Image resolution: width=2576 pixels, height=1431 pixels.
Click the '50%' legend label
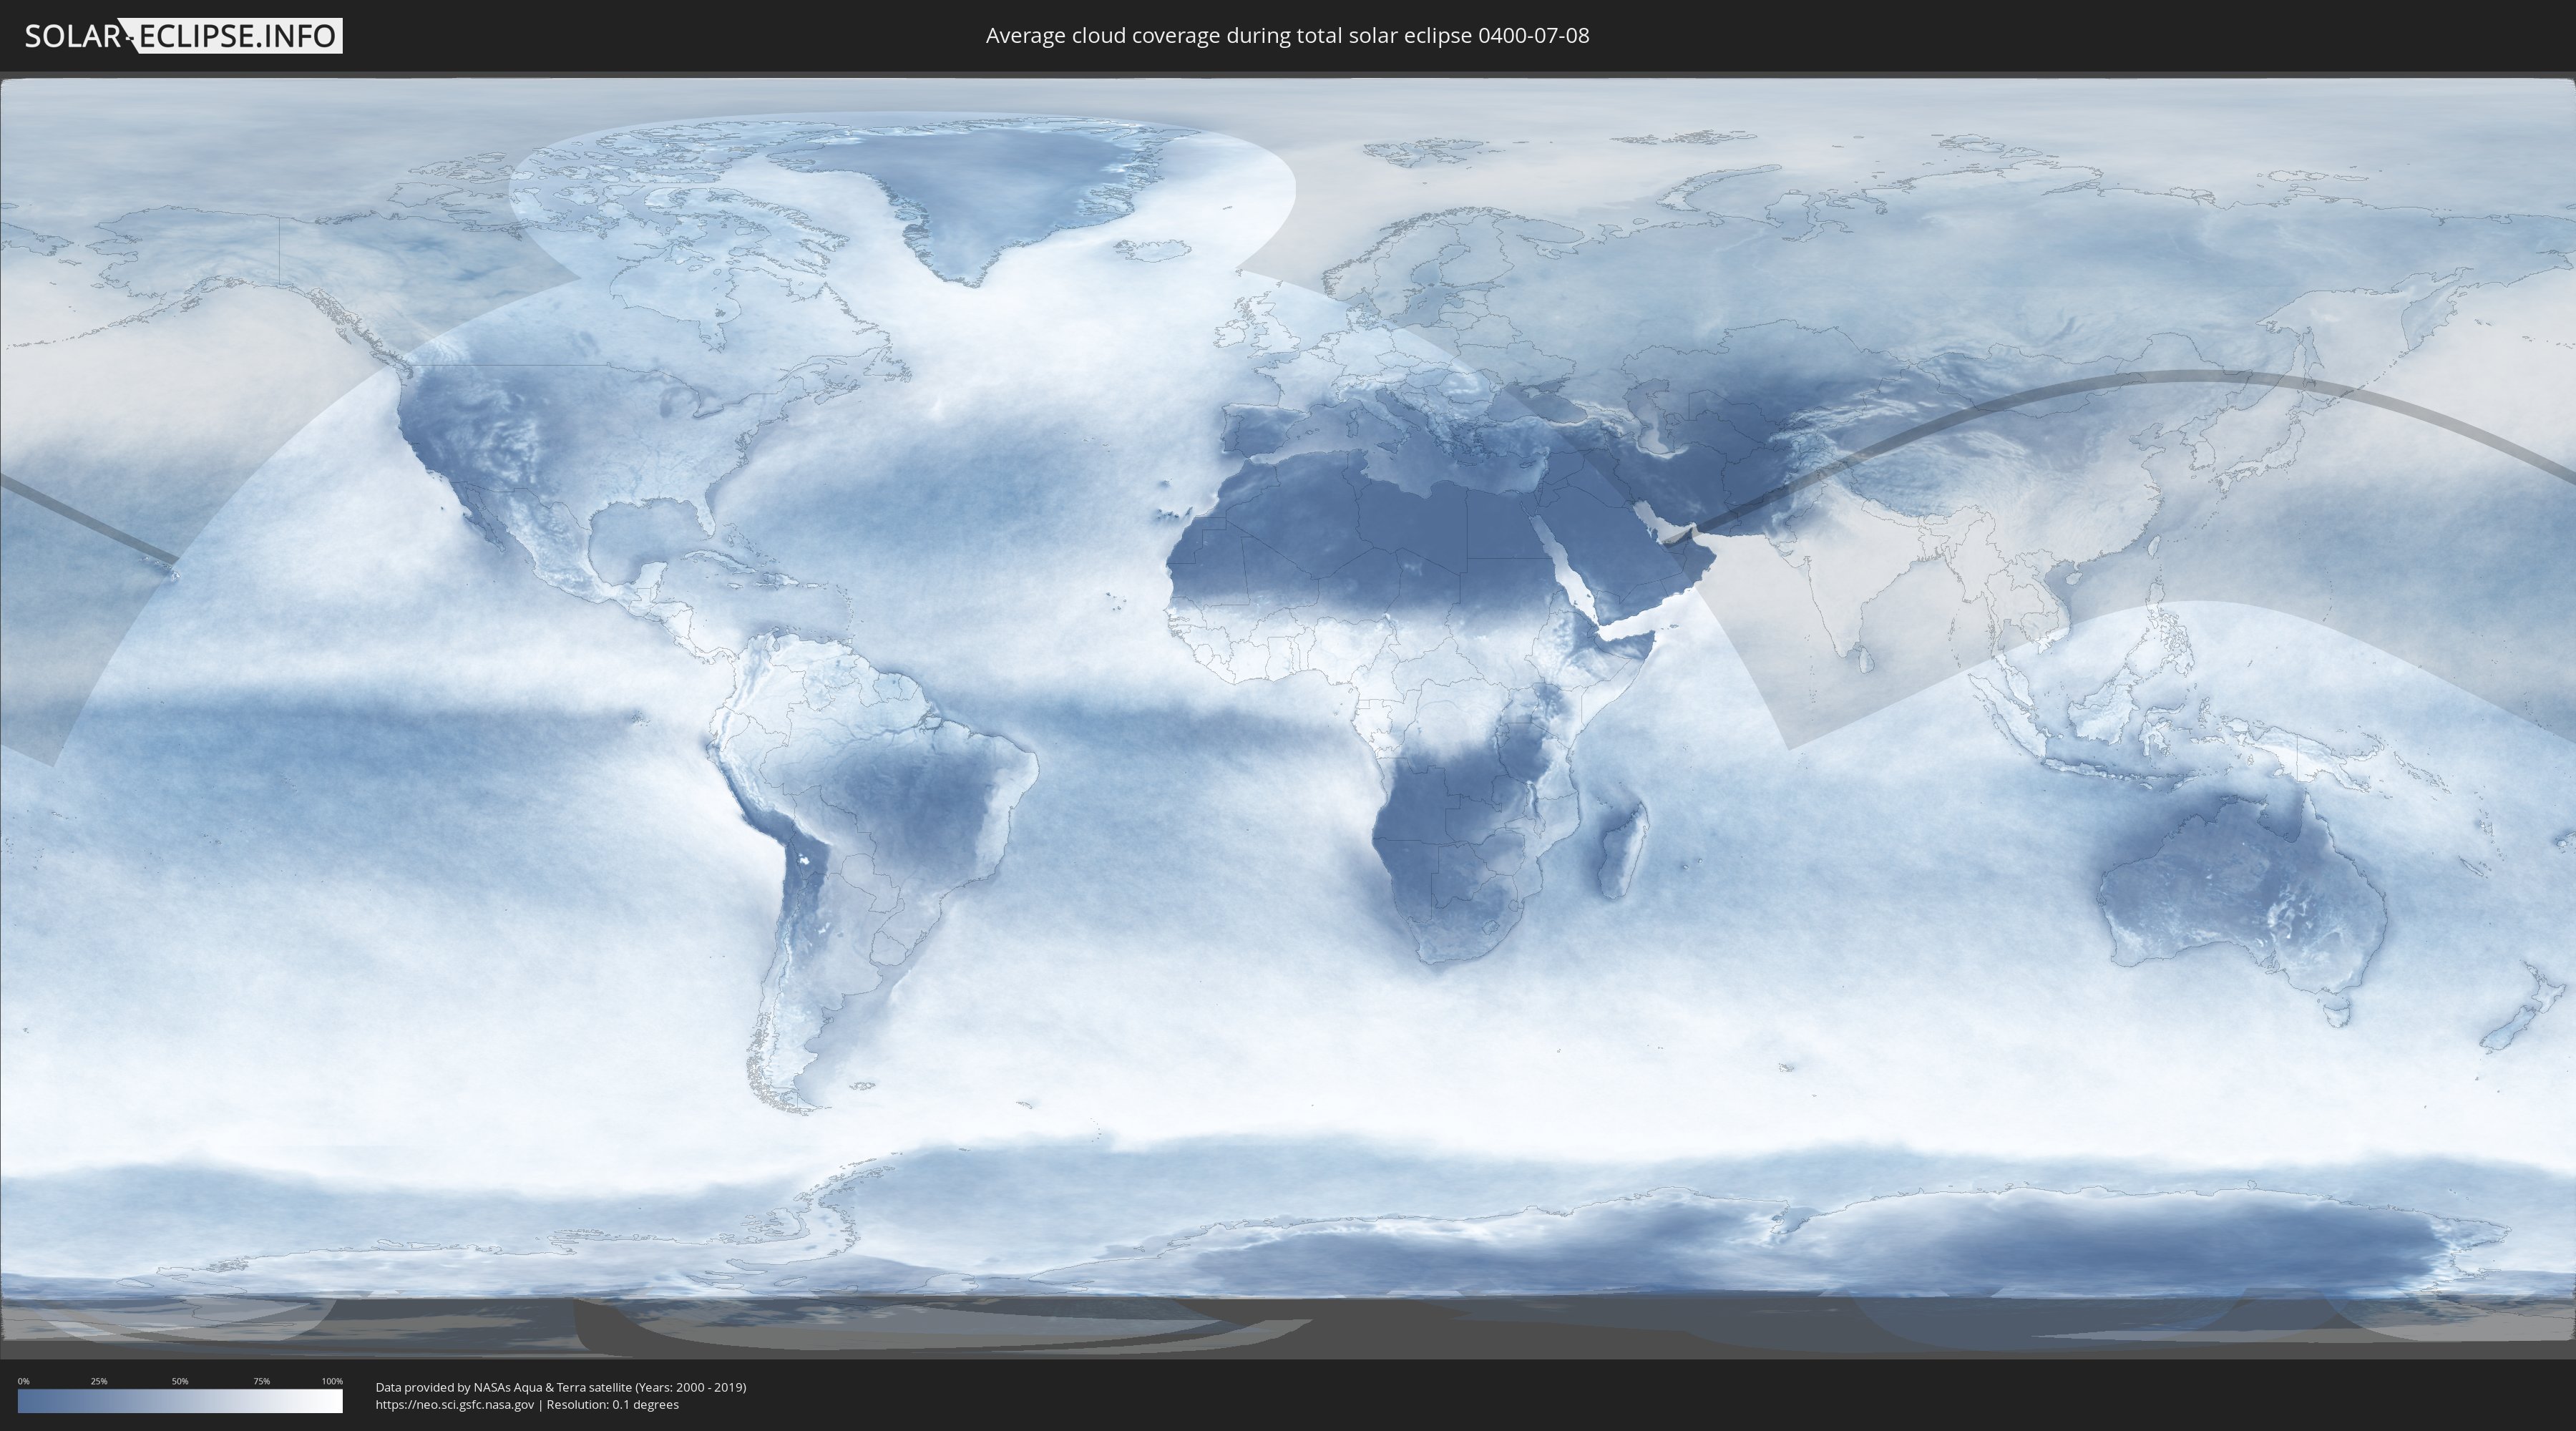(x=180, y=1381)
